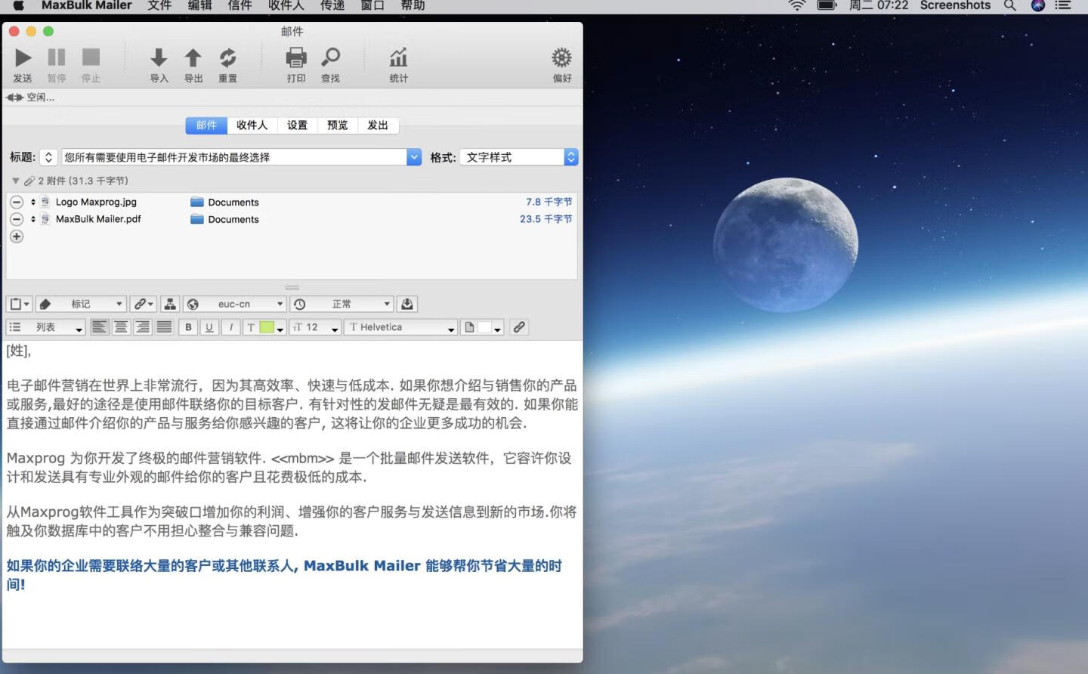
Task: Switch to the 预览 tab
Action: (x=337, y=125)
